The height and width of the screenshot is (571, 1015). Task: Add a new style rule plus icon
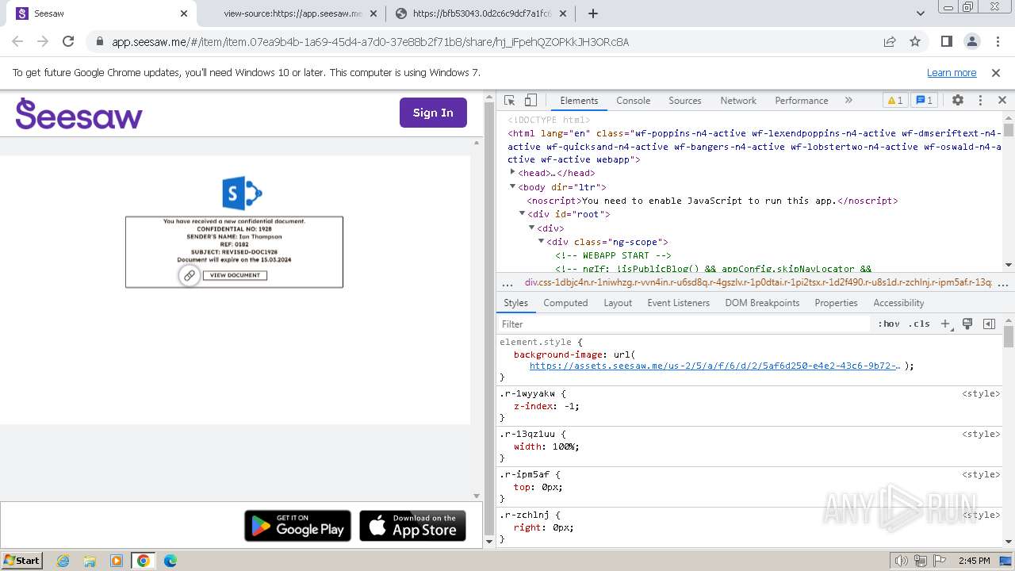coord(945,324)
